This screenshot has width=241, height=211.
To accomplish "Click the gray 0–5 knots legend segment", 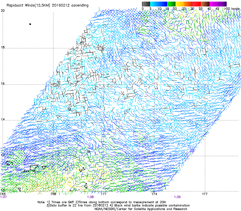I will point(146,4).
